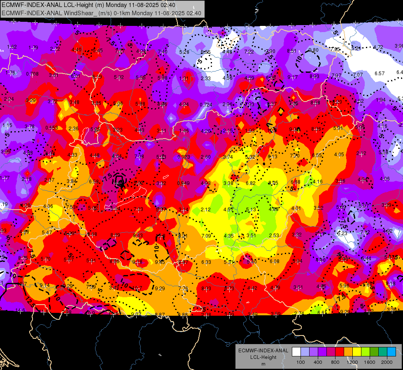This screenshot has height=370, width=403.
Task: Click the shear value 4.01
Action: point(296,208)
